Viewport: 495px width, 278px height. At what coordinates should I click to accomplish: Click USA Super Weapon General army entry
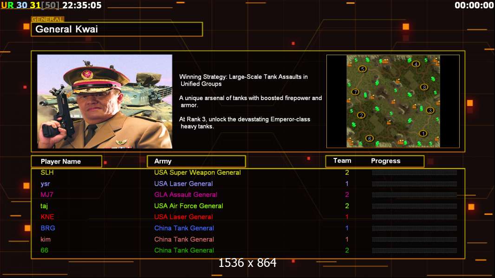pyautogui.click(x=197, y=172)
